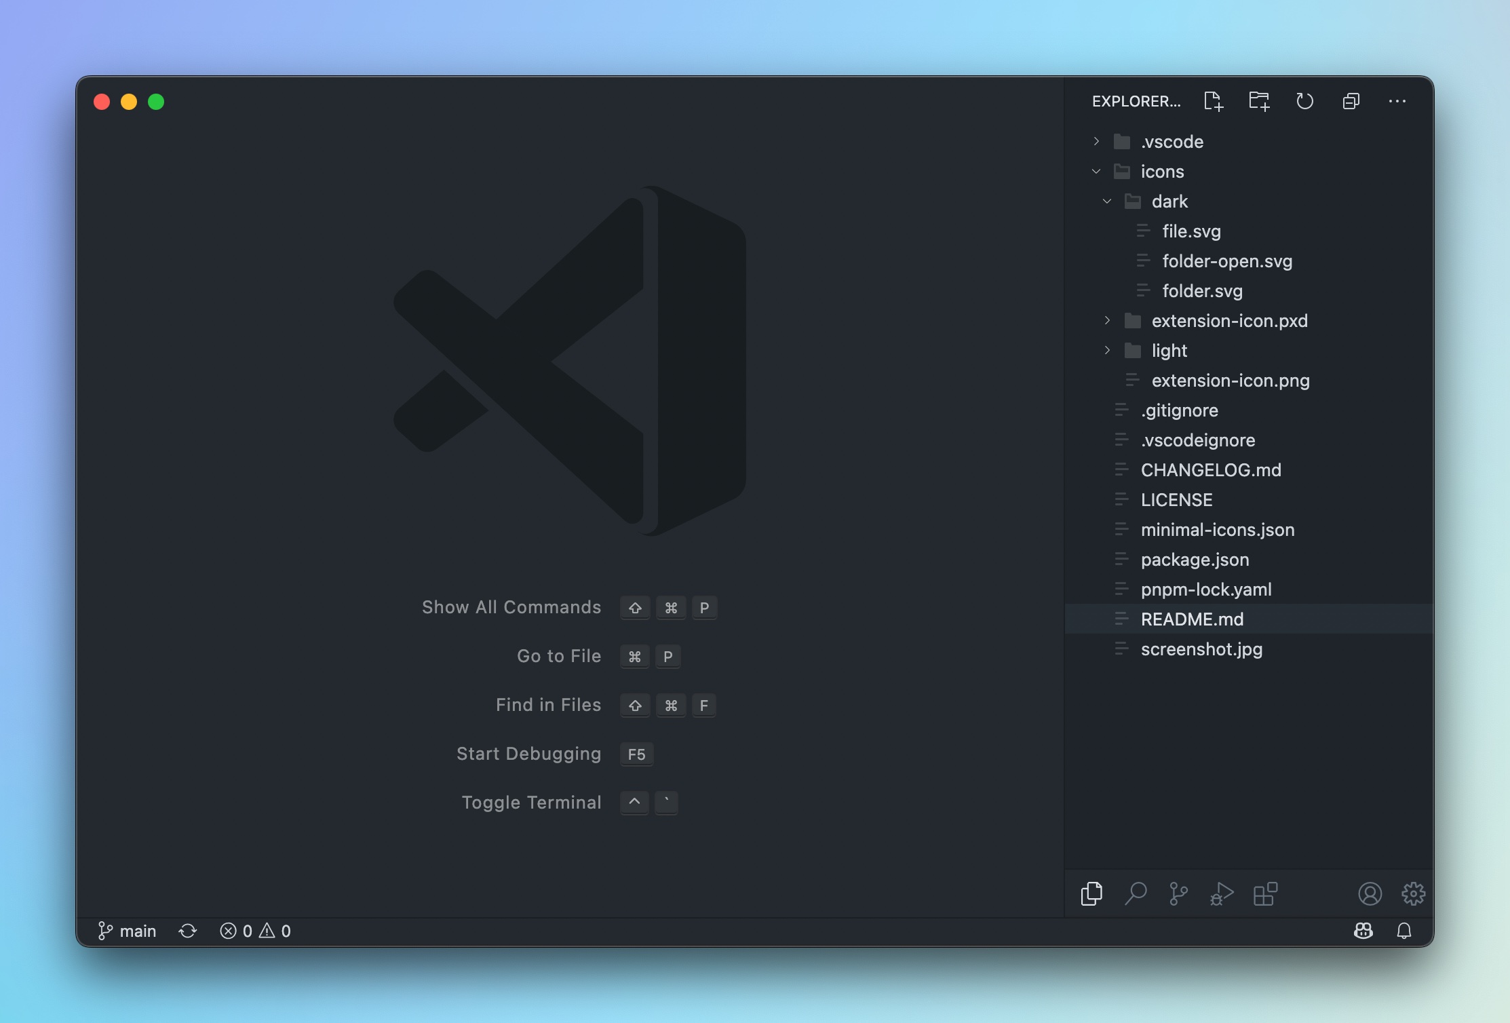Open package.json from the file tree
The image size is (1510, 1023).
coord(1195,560)
